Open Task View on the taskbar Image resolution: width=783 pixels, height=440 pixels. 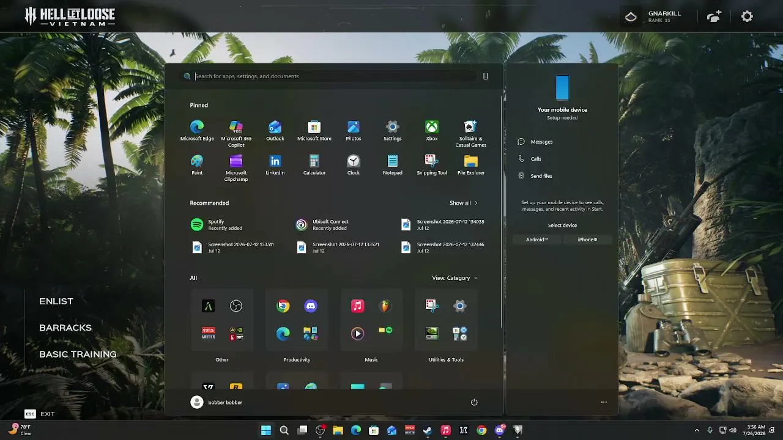pyautogui.click(x=302, y=430)
